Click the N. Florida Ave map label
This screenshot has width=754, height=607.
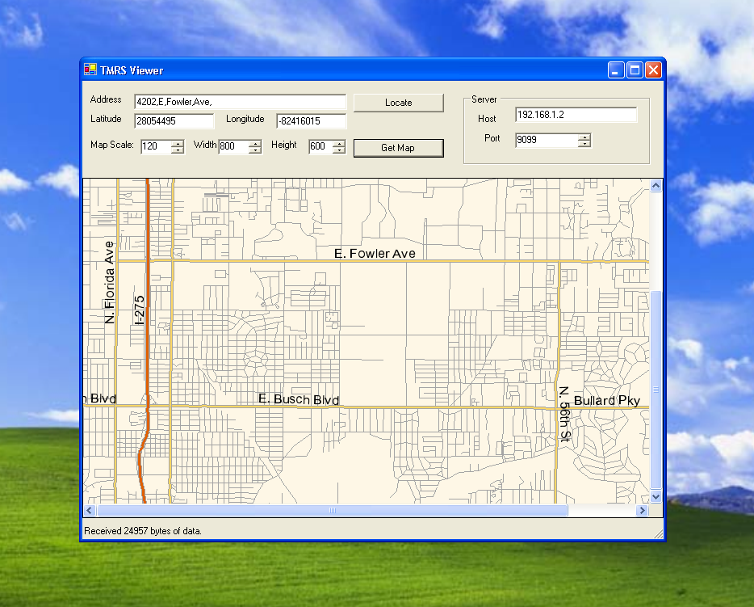pos(110,283)
